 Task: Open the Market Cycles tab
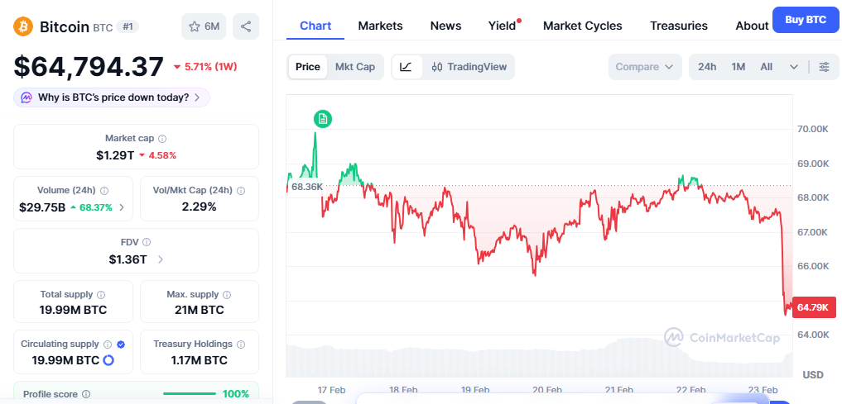(583, 26)
